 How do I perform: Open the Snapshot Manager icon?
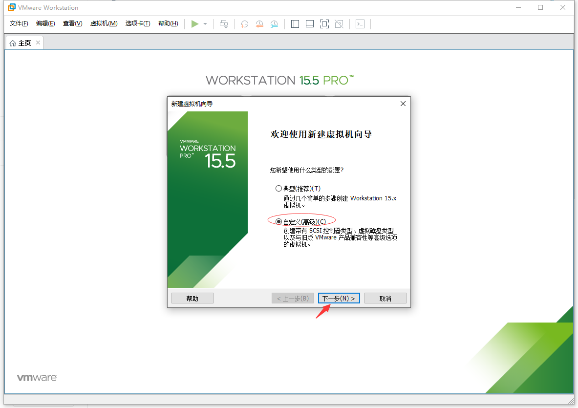[x=274, y=24]
